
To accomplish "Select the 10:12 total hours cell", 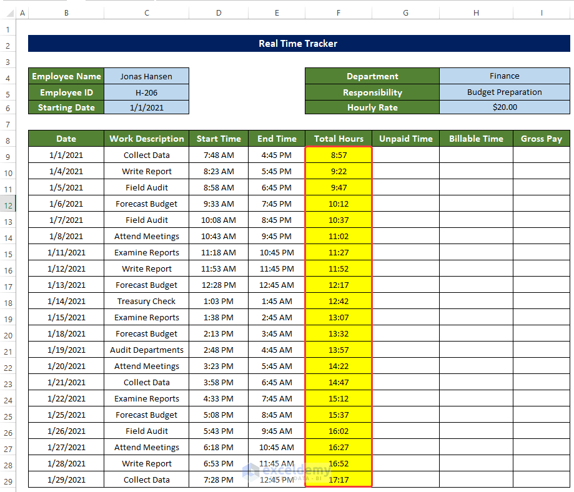I will click(339, 204).
